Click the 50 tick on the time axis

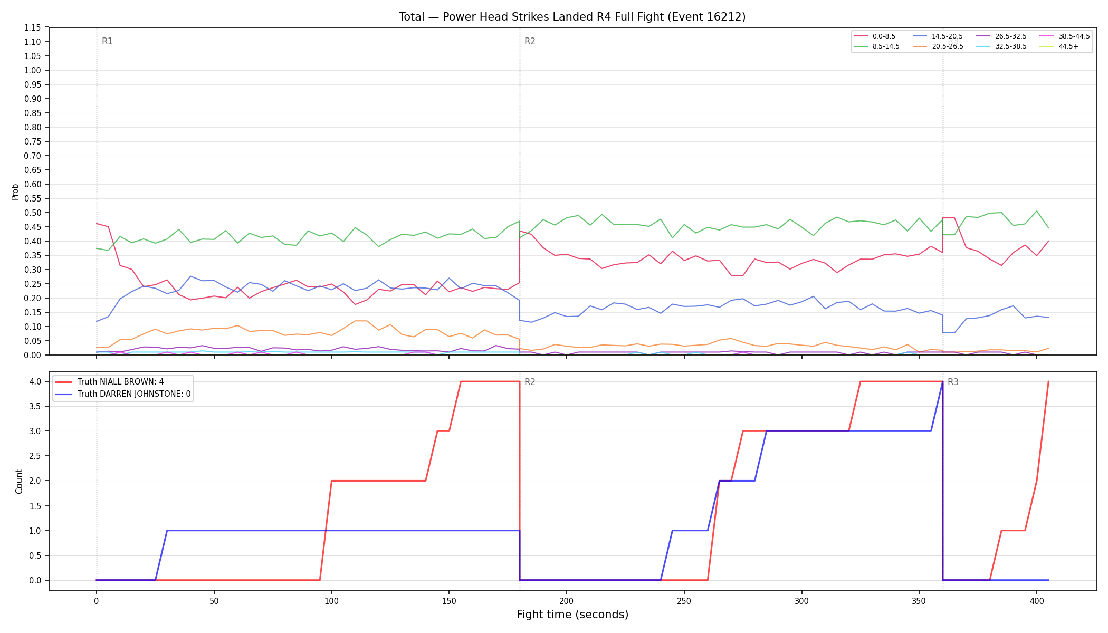coord(214,601)
